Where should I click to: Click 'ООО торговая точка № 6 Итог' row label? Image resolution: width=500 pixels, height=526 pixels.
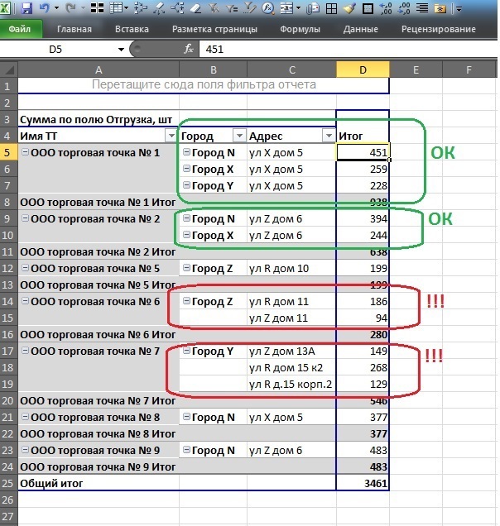[99, 334]
